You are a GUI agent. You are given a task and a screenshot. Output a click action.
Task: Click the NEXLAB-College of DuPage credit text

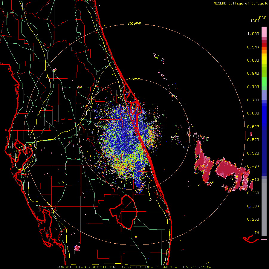[x=239, y=3]
